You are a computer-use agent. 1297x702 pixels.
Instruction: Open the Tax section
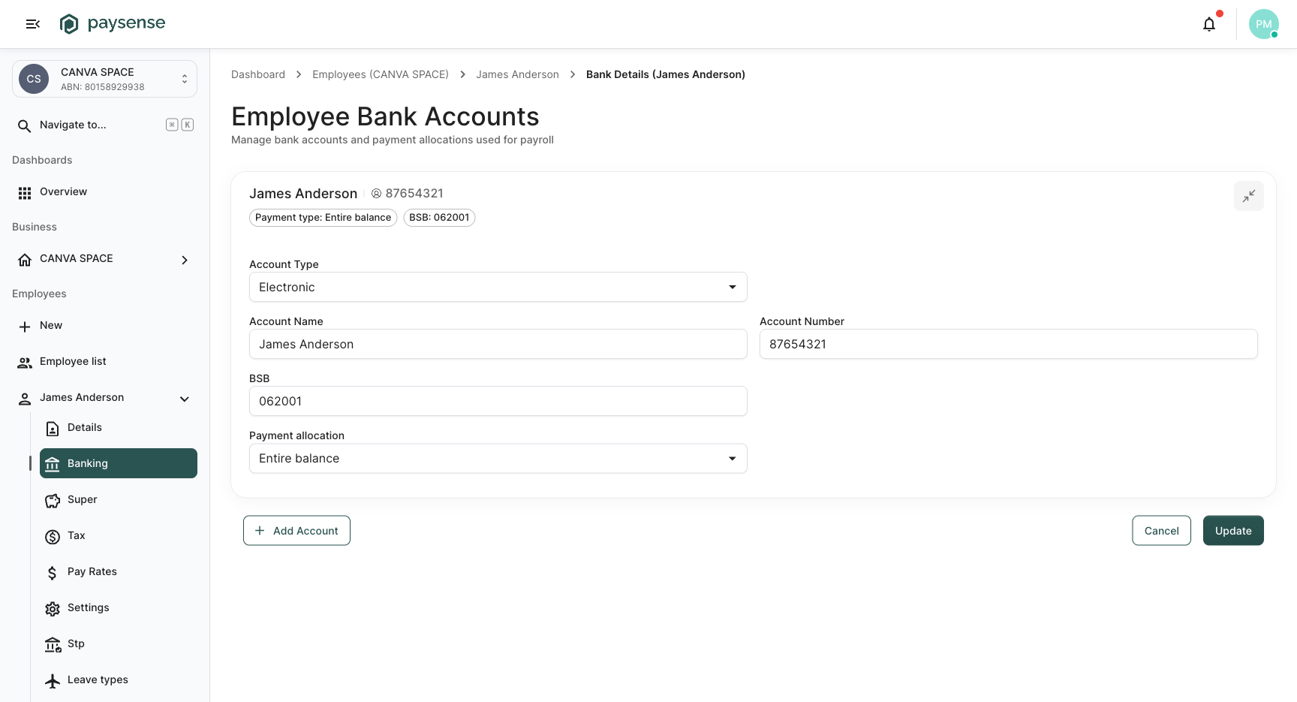(119, 535)
